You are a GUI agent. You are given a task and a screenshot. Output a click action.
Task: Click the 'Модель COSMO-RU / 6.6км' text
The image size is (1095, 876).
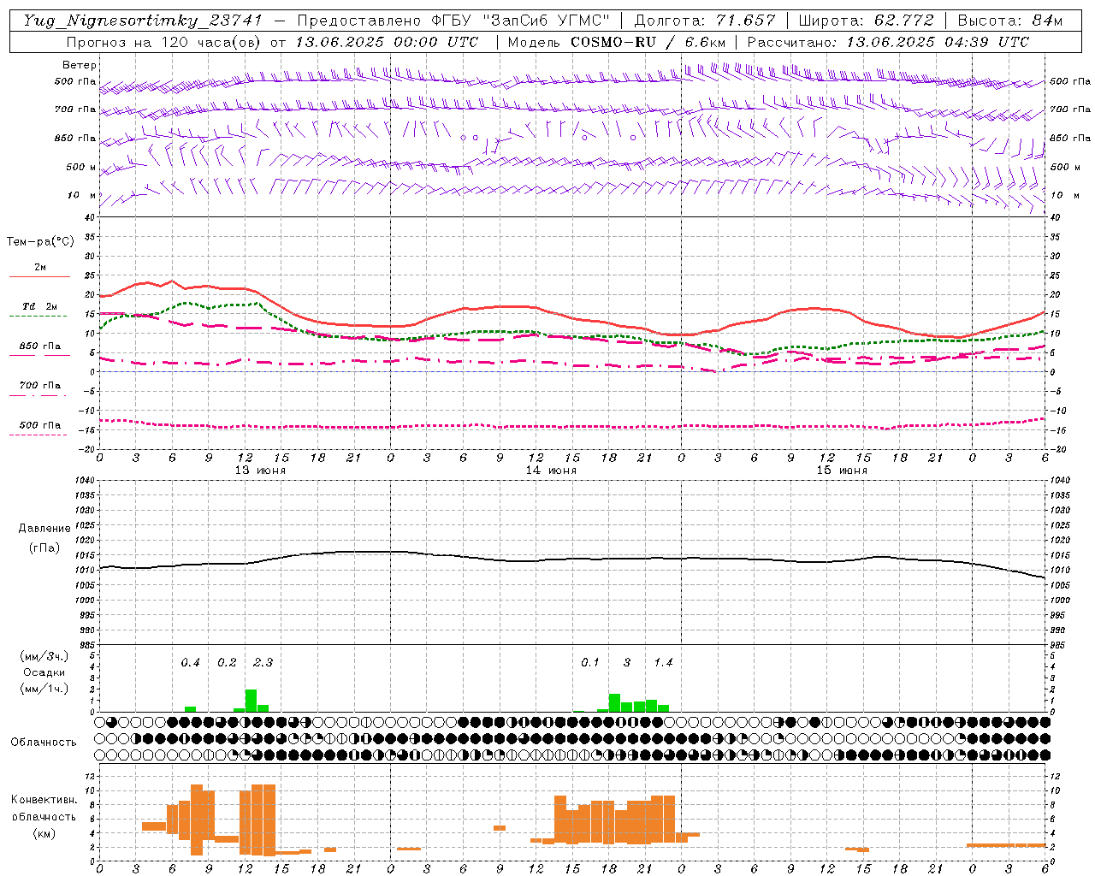pos(617,42)
